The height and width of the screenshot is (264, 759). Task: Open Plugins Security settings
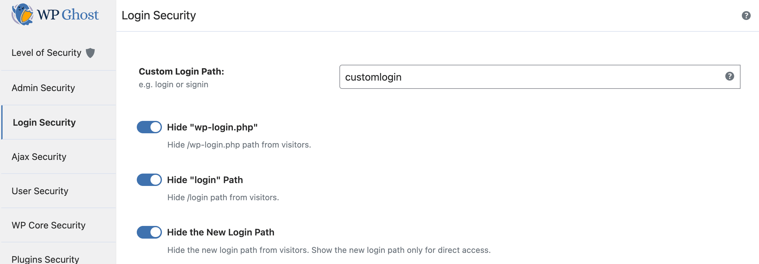click(x=44, y=259)
